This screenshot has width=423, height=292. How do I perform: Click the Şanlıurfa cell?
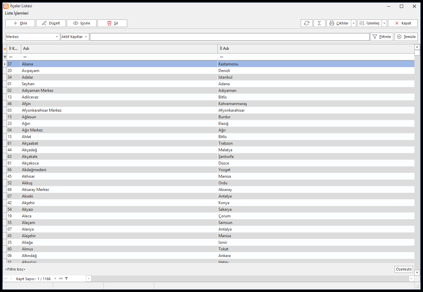click(x=316, y=157)
